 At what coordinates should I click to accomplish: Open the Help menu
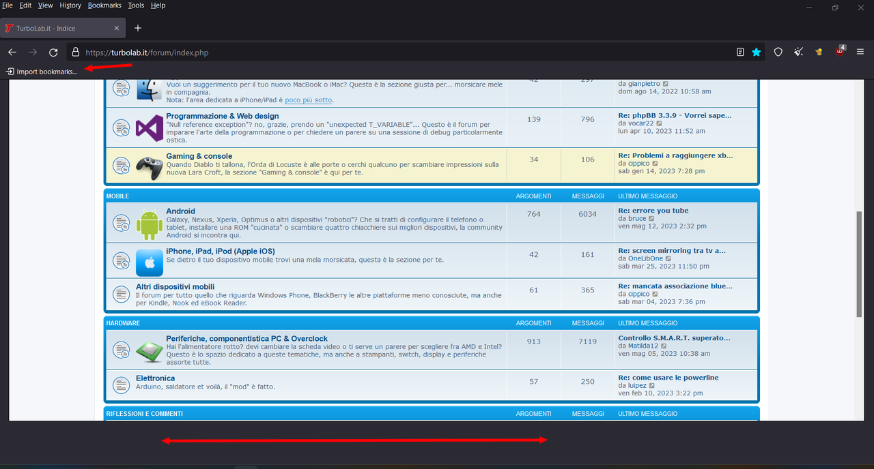pyautogui.click(x=158, y=5)
